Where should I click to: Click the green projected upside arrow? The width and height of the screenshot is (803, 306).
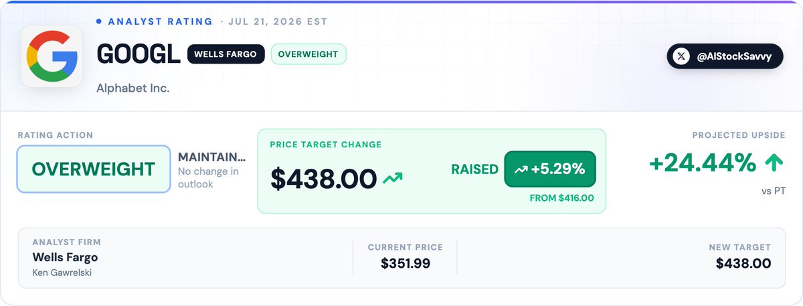[x=775, y=163]
